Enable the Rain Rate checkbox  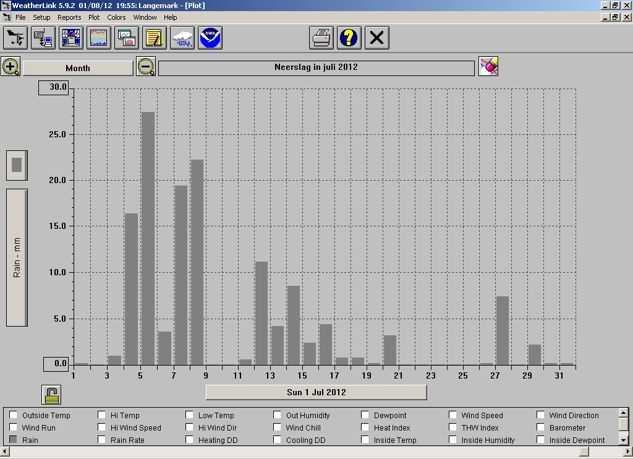pyautogui.click(x=101, y=440)
